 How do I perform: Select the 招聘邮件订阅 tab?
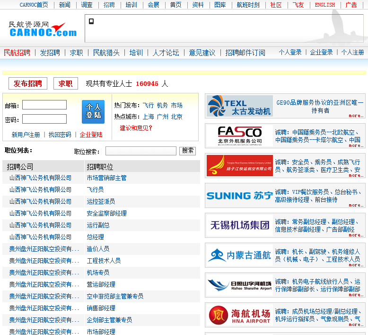[245, 53]
